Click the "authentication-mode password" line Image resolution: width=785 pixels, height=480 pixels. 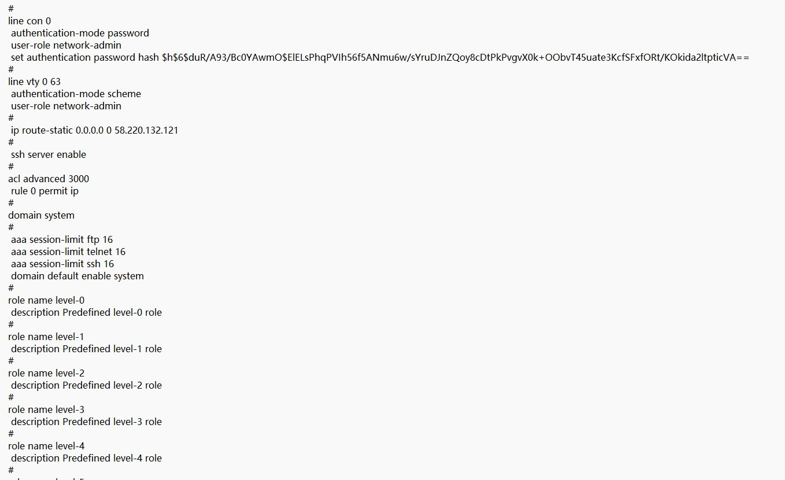coord(80,33)
